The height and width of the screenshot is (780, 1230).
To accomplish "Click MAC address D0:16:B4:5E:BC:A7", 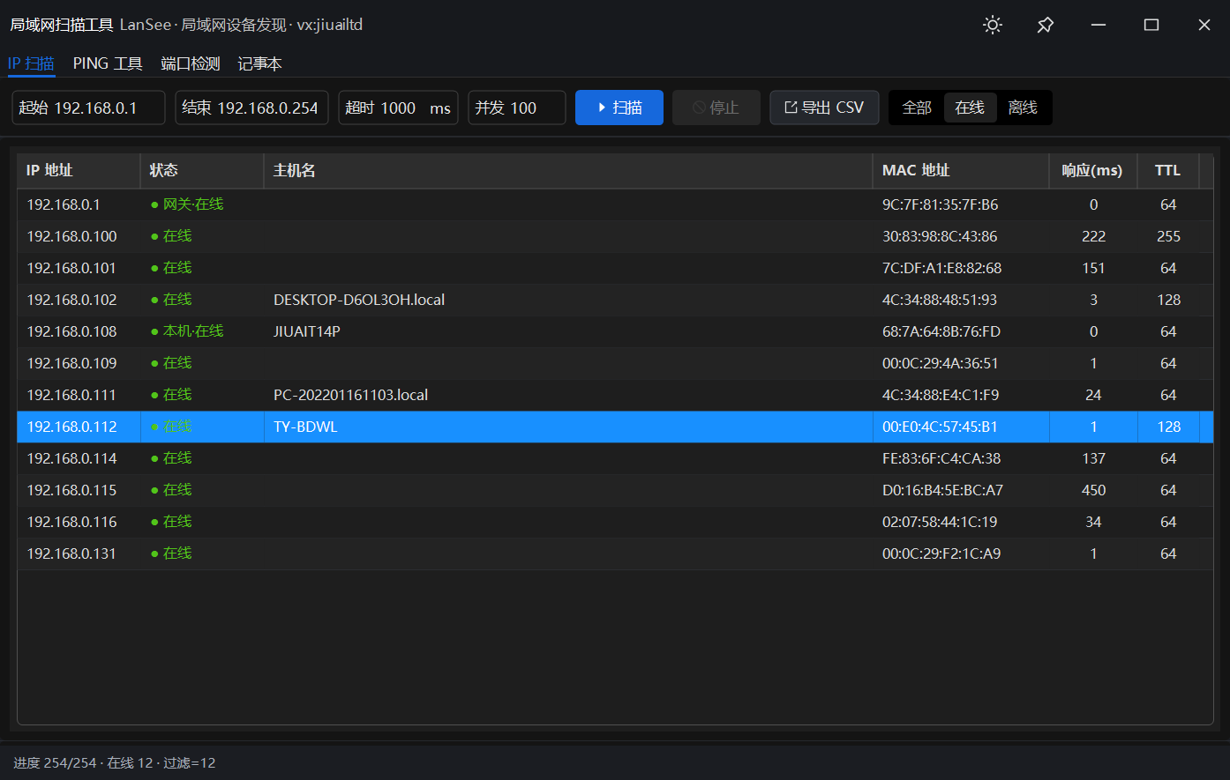I will 942,490.
